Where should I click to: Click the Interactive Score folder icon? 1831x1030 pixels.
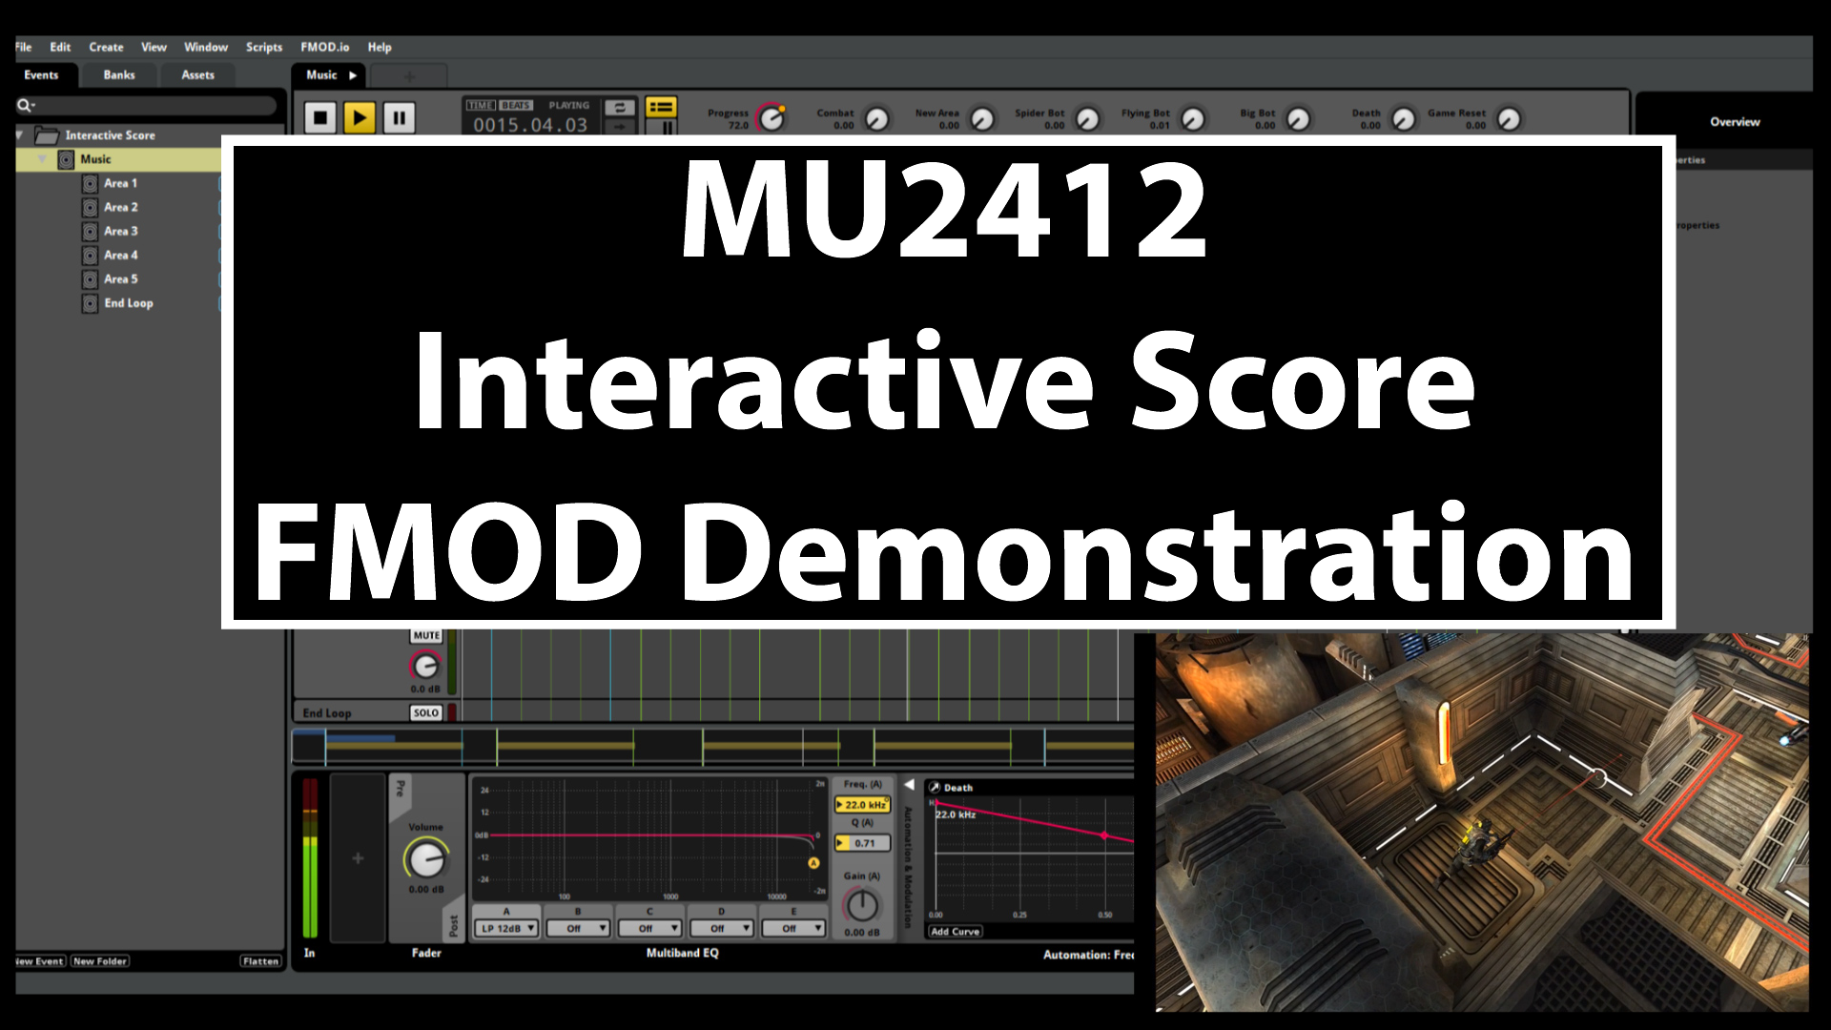(x=47, y=135)
